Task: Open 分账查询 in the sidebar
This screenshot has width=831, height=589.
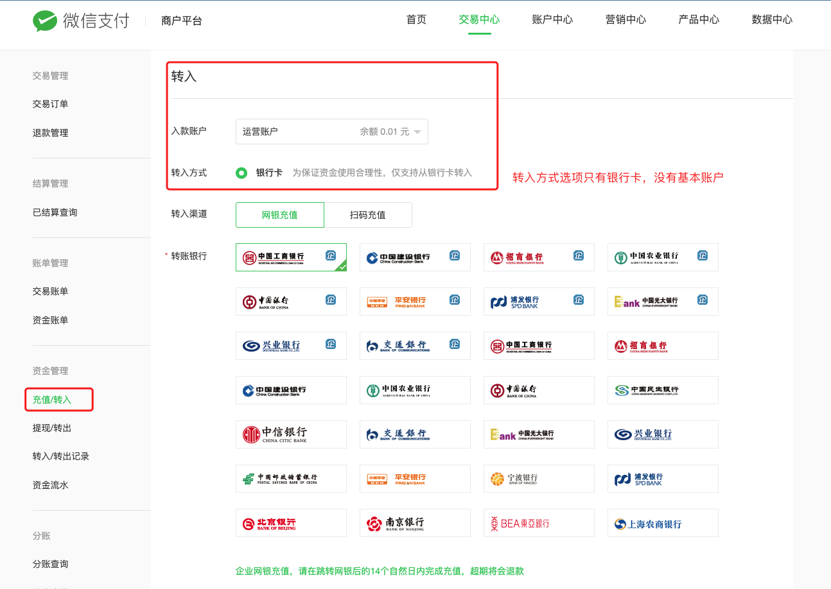Action: (51, 564)
